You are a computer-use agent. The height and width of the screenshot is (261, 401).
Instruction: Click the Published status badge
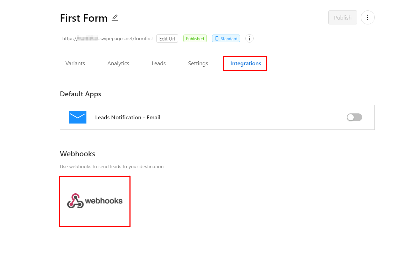click(x=195, y=38)
